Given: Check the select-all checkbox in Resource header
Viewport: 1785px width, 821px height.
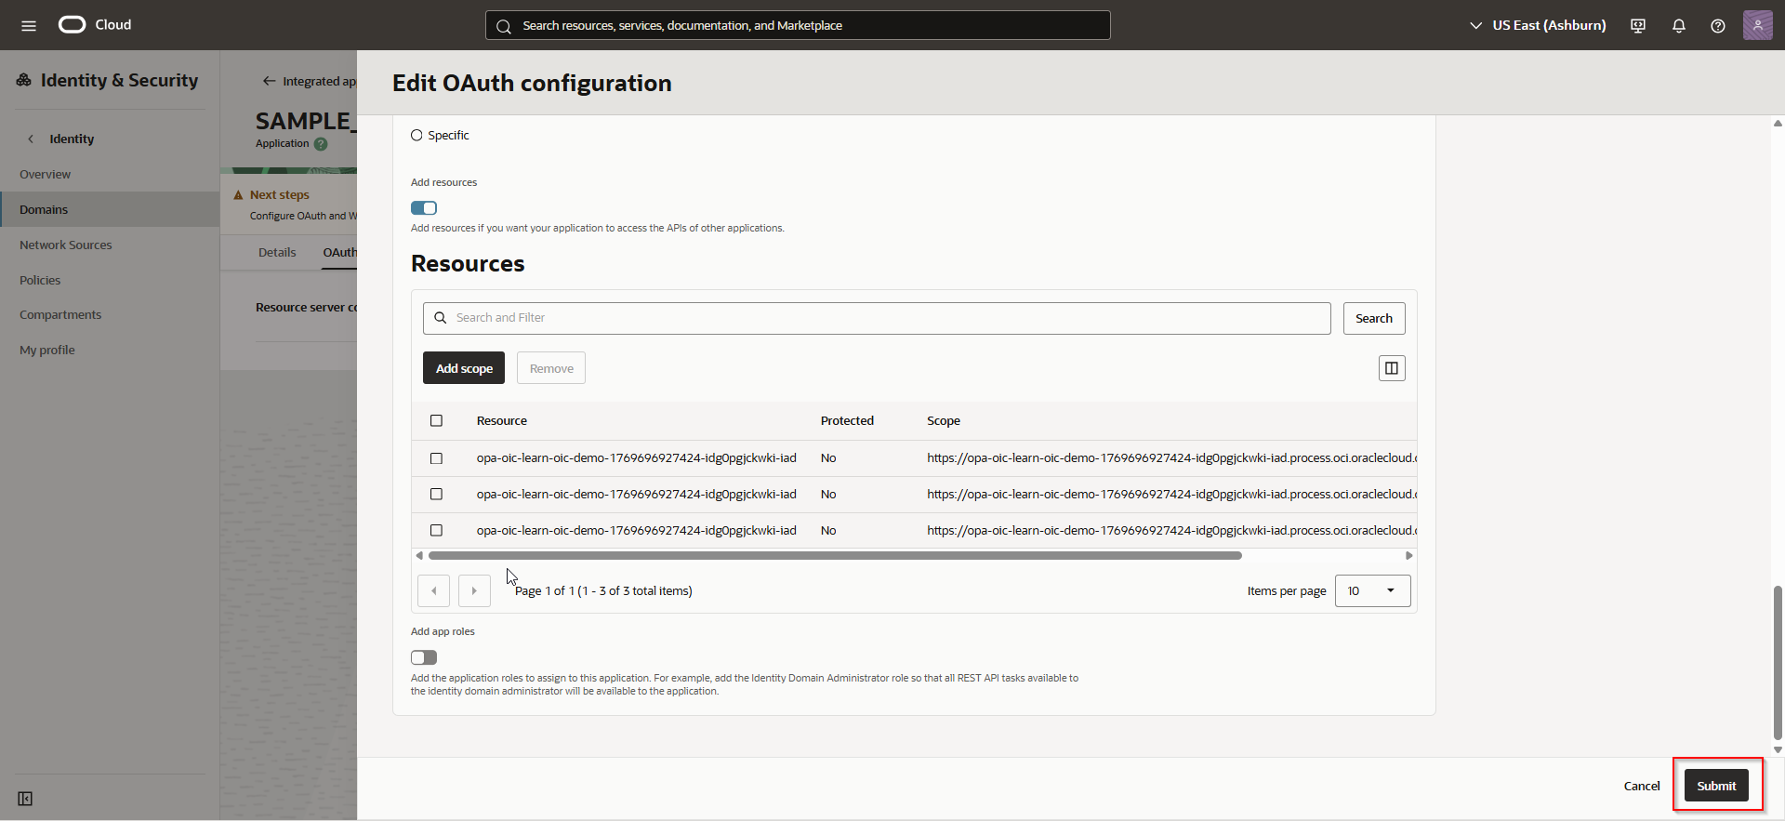Looking at the screenshot, I should (436, 421).
